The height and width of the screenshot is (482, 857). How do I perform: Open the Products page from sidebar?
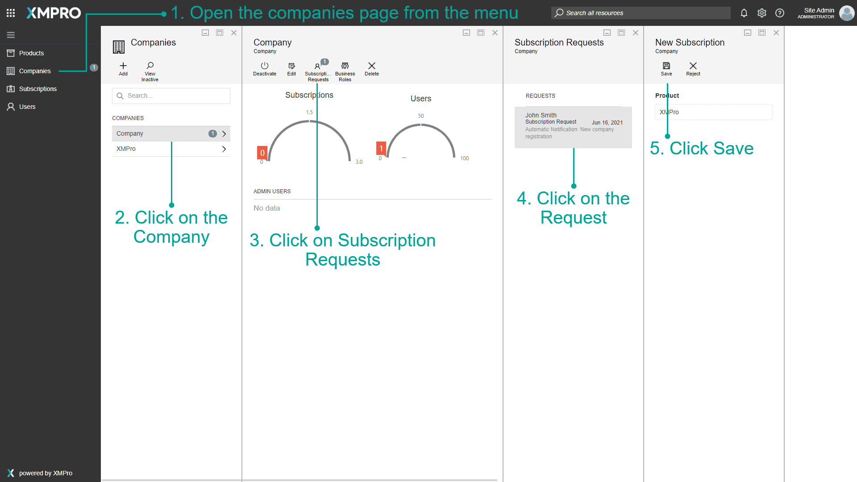pyautogui.click(x=31, y=53)
